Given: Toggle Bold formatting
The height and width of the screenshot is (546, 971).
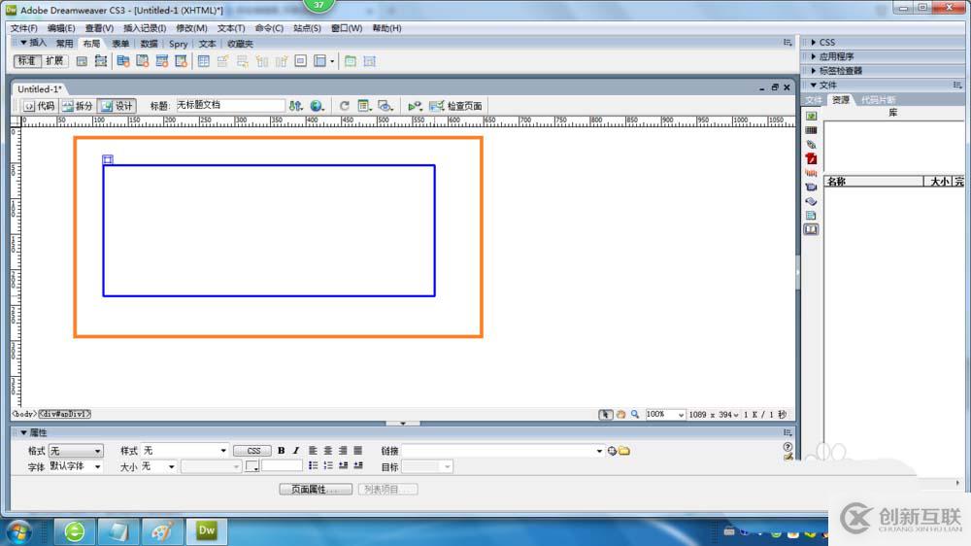Looking at the screenshot, I should pyautogui.click(x=282, y=451).
